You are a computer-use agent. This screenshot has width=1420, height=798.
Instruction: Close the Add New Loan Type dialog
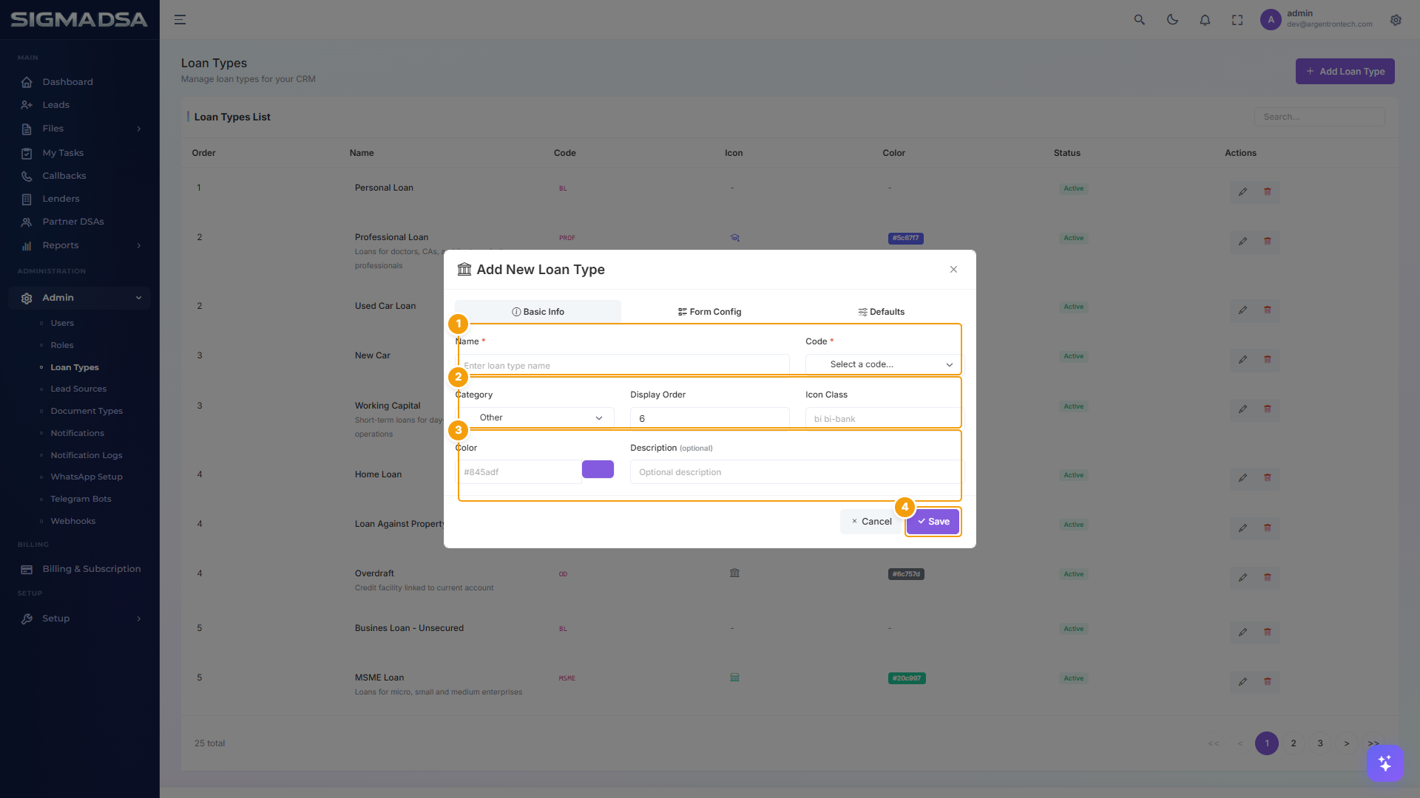[953, 270]
